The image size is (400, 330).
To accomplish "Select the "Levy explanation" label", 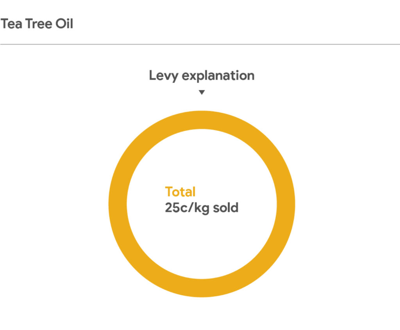I will 202,75.
